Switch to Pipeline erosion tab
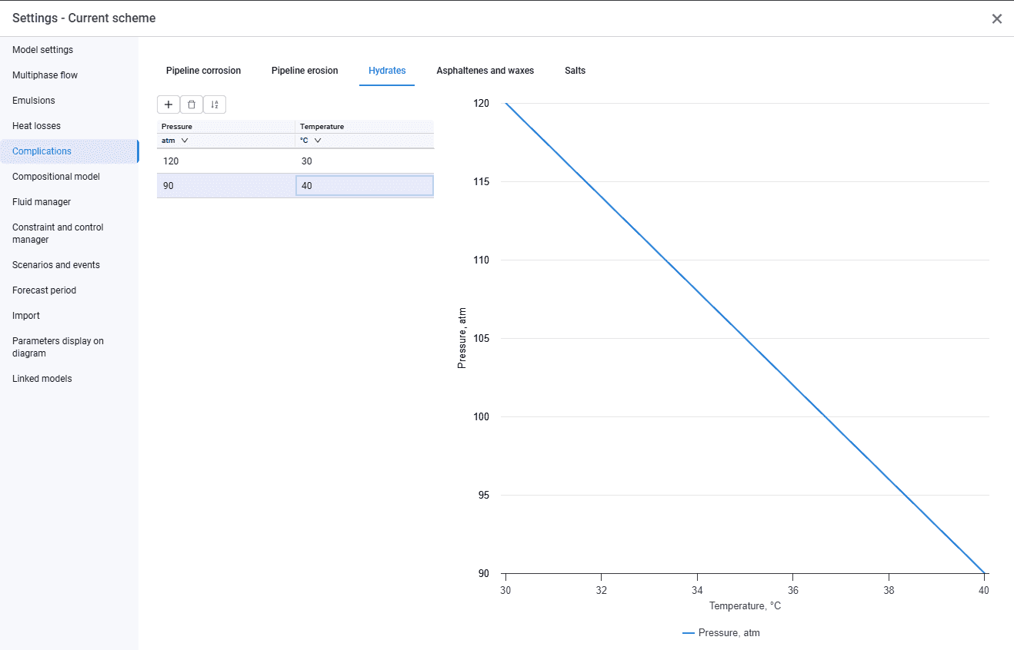Viewport: 1014px width, 650px height. pos(305,71)
